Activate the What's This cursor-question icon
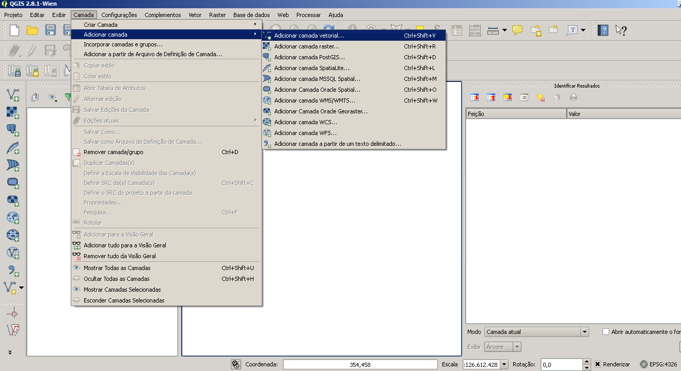The image size is (681, 371). [621, 30]
